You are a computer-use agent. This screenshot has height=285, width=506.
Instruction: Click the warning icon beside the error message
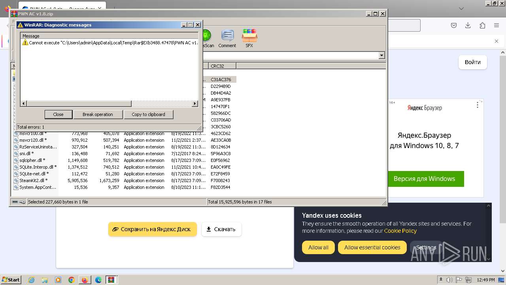(x=25, y=42)
